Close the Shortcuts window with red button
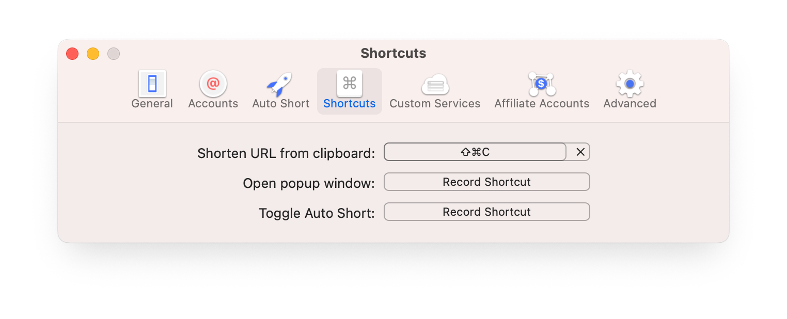The width and height of the screenshot is (787, 319). (72, 54)
